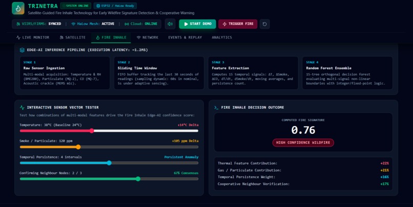Click the pulse icon beside Interactive Sensor Vector Tester
The image size is (413, 207).
pyautogui.click(x=22, y=108)
